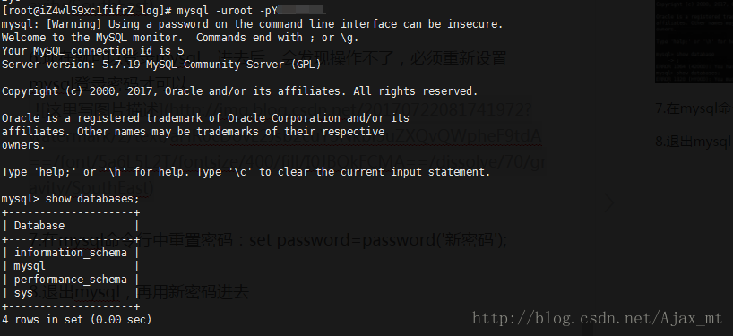
Task: Click the sidebar item '7.在mysql命' on right
Action: [x=694, y=108]
